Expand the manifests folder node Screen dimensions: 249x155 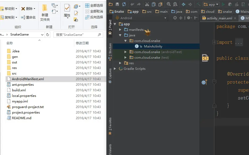(120, 30)
